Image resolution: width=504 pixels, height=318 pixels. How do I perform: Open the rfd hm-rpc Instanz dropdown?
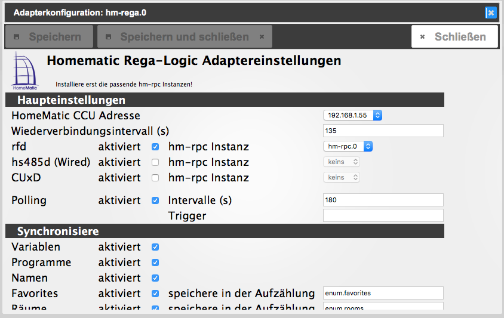coord(348,146)
